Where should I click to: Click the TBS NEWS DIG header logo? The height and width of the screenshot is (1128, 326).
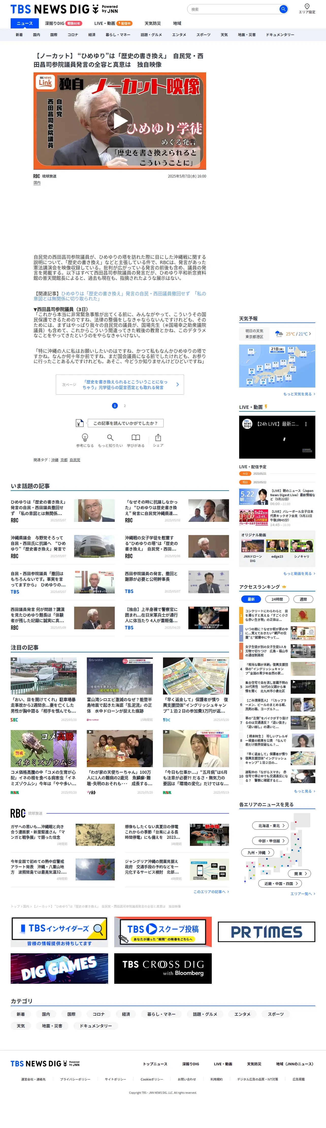[64, 9]
